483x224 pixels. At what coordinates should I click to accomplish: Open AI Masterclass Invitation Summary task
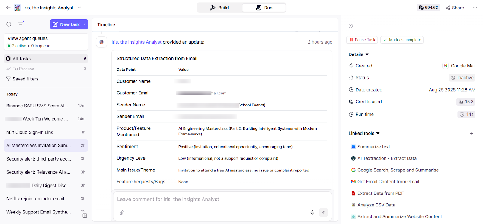point(46,145)
